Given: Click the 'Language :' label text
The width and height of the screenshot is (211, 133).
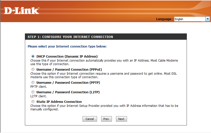Looking at the screenshot, I should [x=164, y=19].
